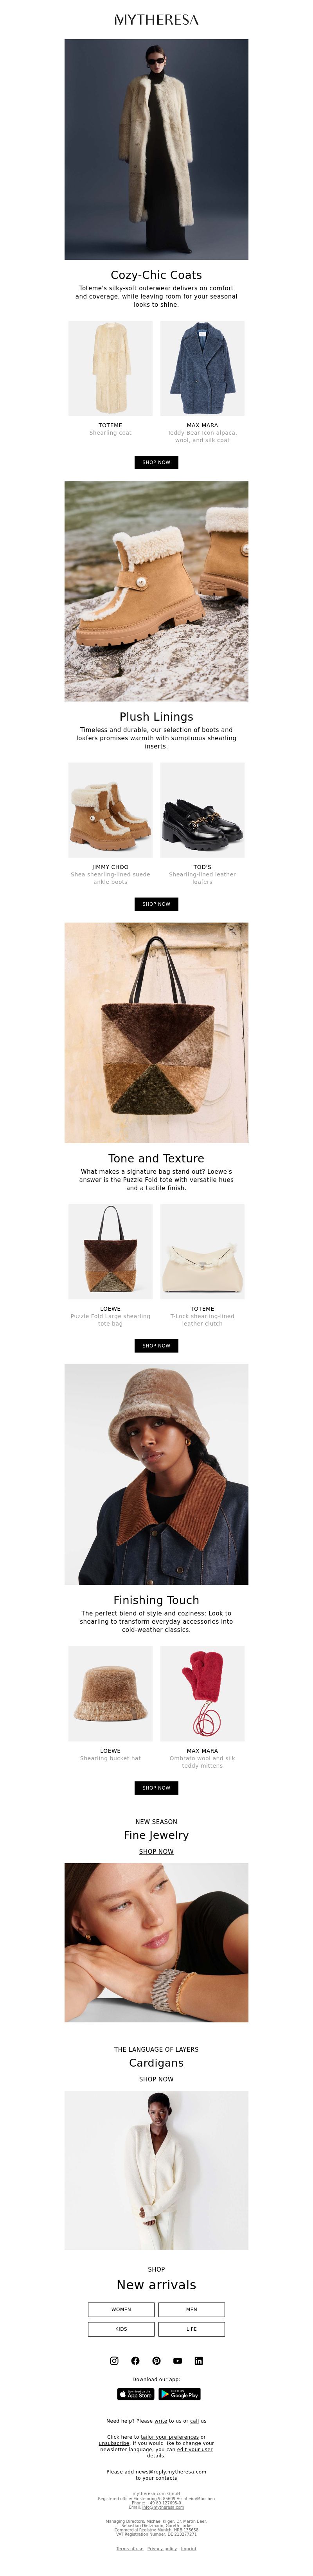Click the Max Mara red mittens thumbnail
This screenshot has width=313, height=2576.
pyautogui.click(x=202, y=1693)
